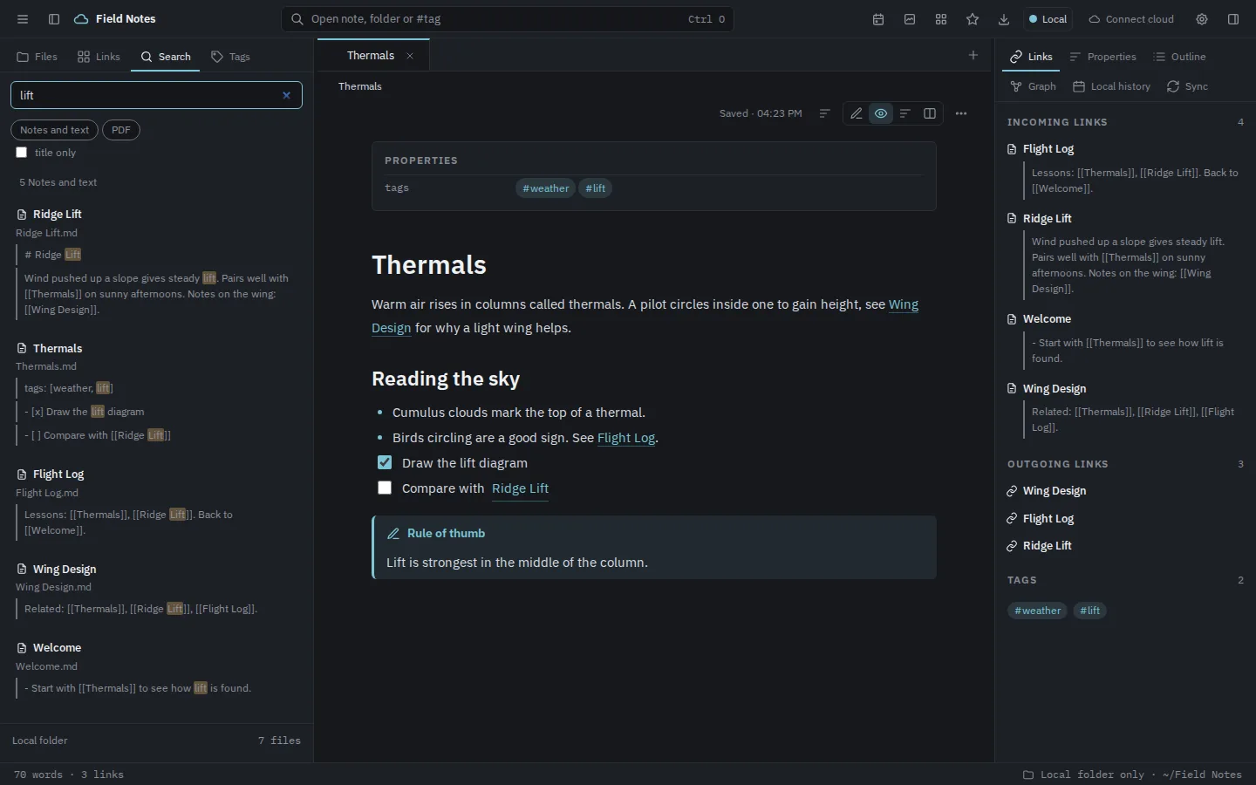Switch to the left sidebar Links tab

(x=99, y=57)
